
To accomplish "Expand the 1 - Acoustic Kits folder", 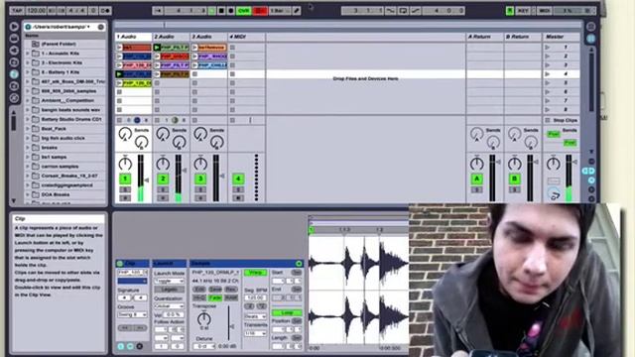I will [28, 54].
